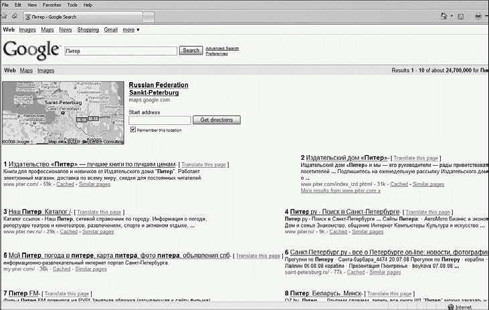Screen dimensions: 489x310
Task: Open the Advanced Search link
Action: click(x=222, y=48)
